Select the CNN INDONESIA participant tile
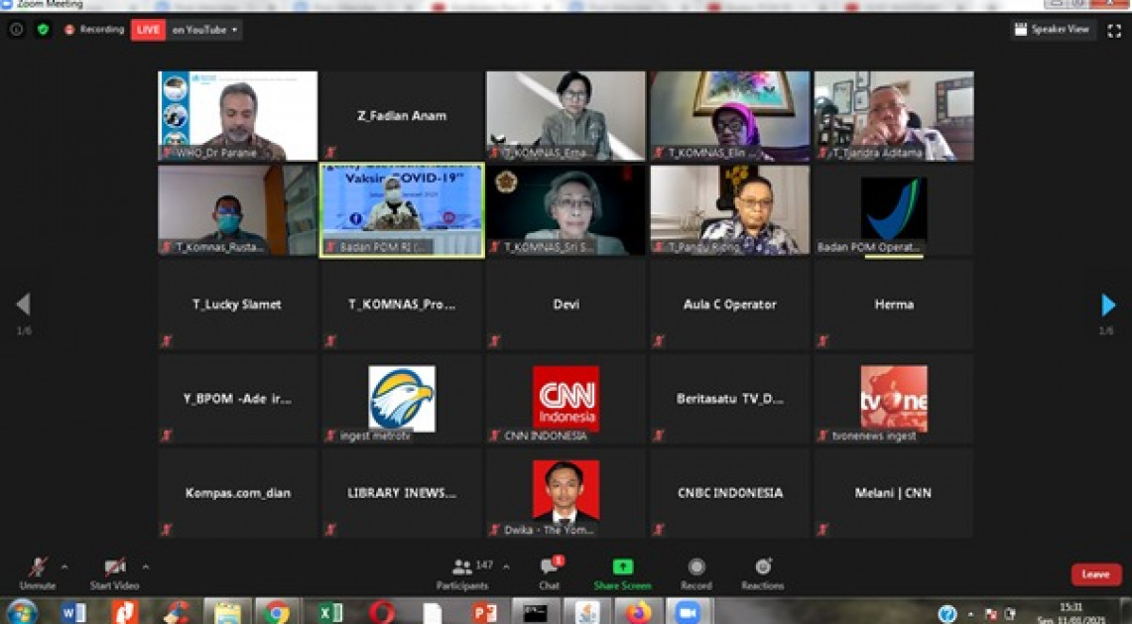 (566, 399)
